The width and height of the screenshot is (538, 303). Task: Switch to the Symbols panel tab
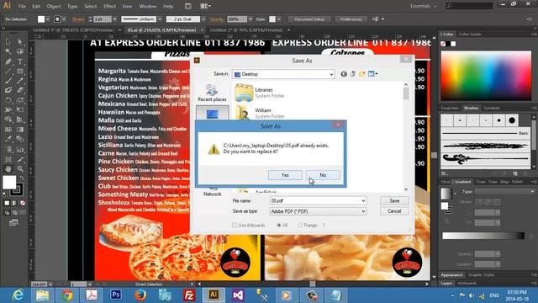pos(492,109)
